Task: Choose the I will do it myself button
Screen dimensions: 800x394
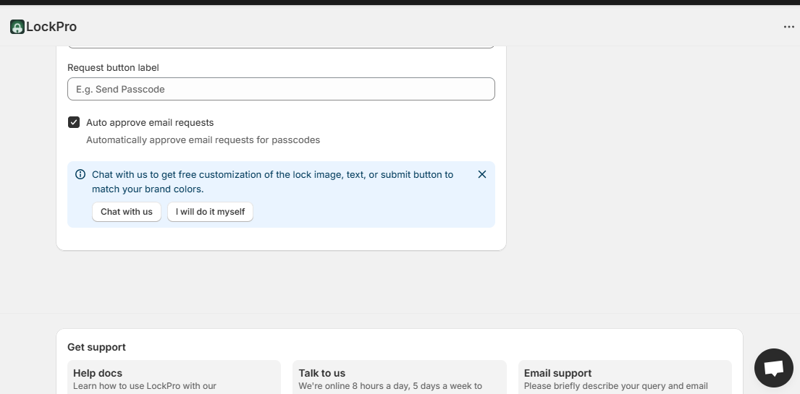Action: (x=210, y=212)
